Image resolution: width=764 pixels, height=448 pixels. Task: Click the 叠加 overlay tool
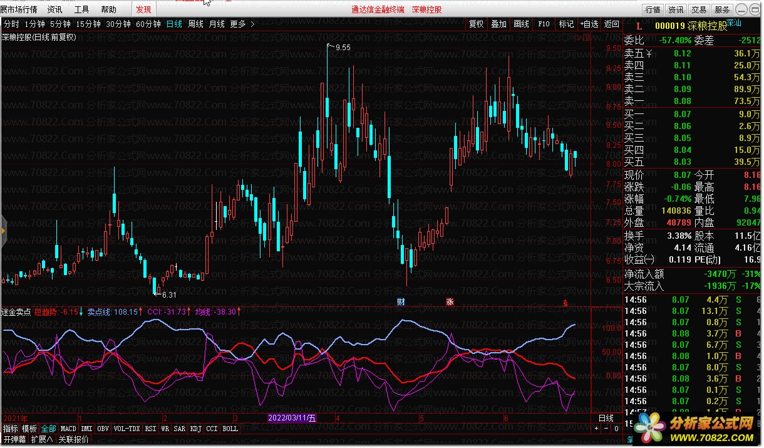(498, 24)
